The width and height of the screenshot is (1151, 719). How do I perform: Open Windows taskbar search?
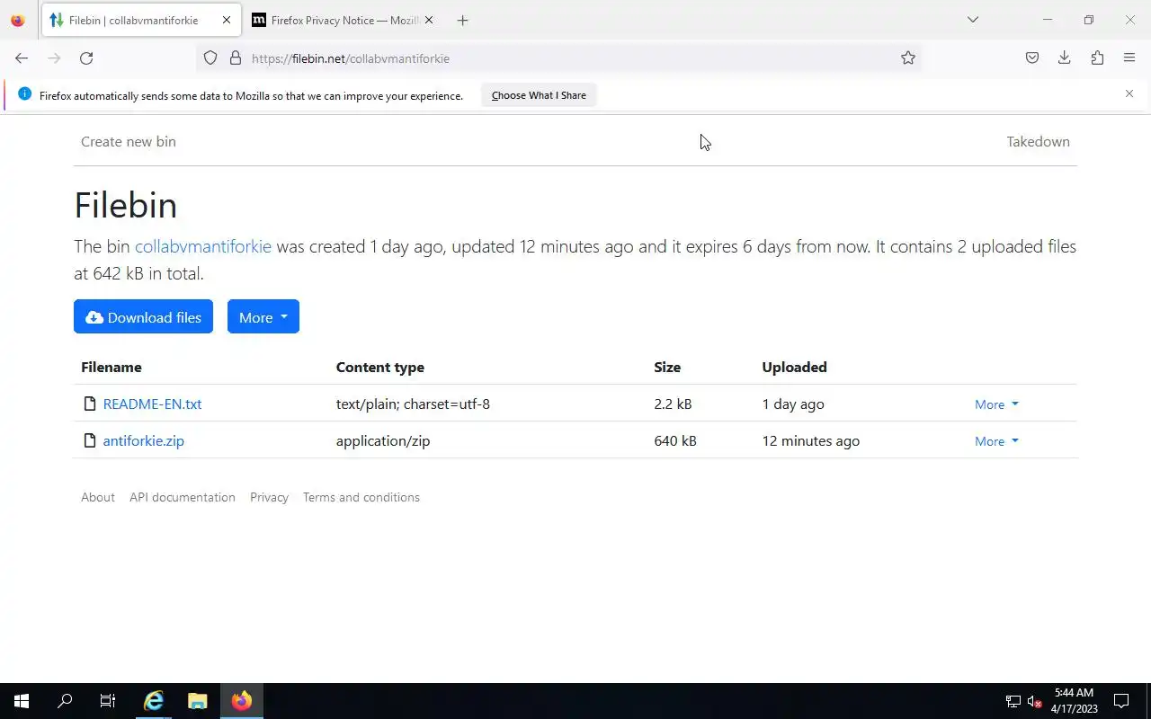point(65,701)
